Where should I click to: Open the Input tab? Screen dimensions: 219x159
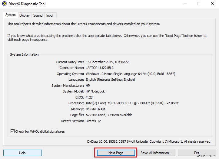50,15
